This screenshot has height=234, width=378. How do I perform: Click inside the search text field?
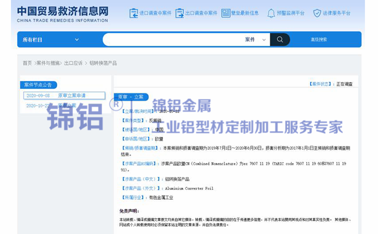[x=172, y=40]
